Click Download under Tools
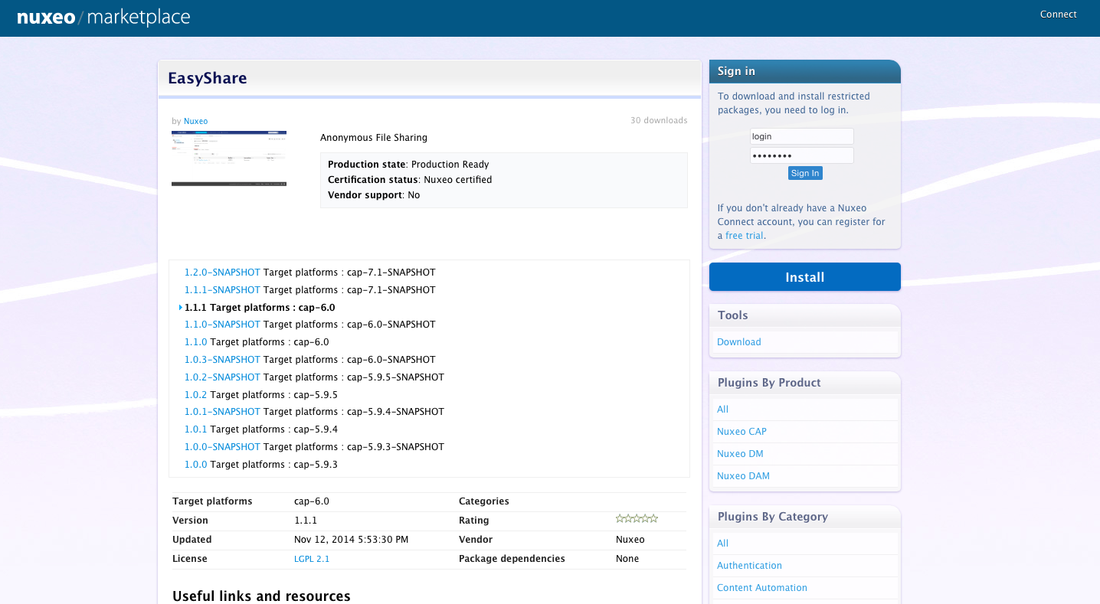 (x=739, y=342)
